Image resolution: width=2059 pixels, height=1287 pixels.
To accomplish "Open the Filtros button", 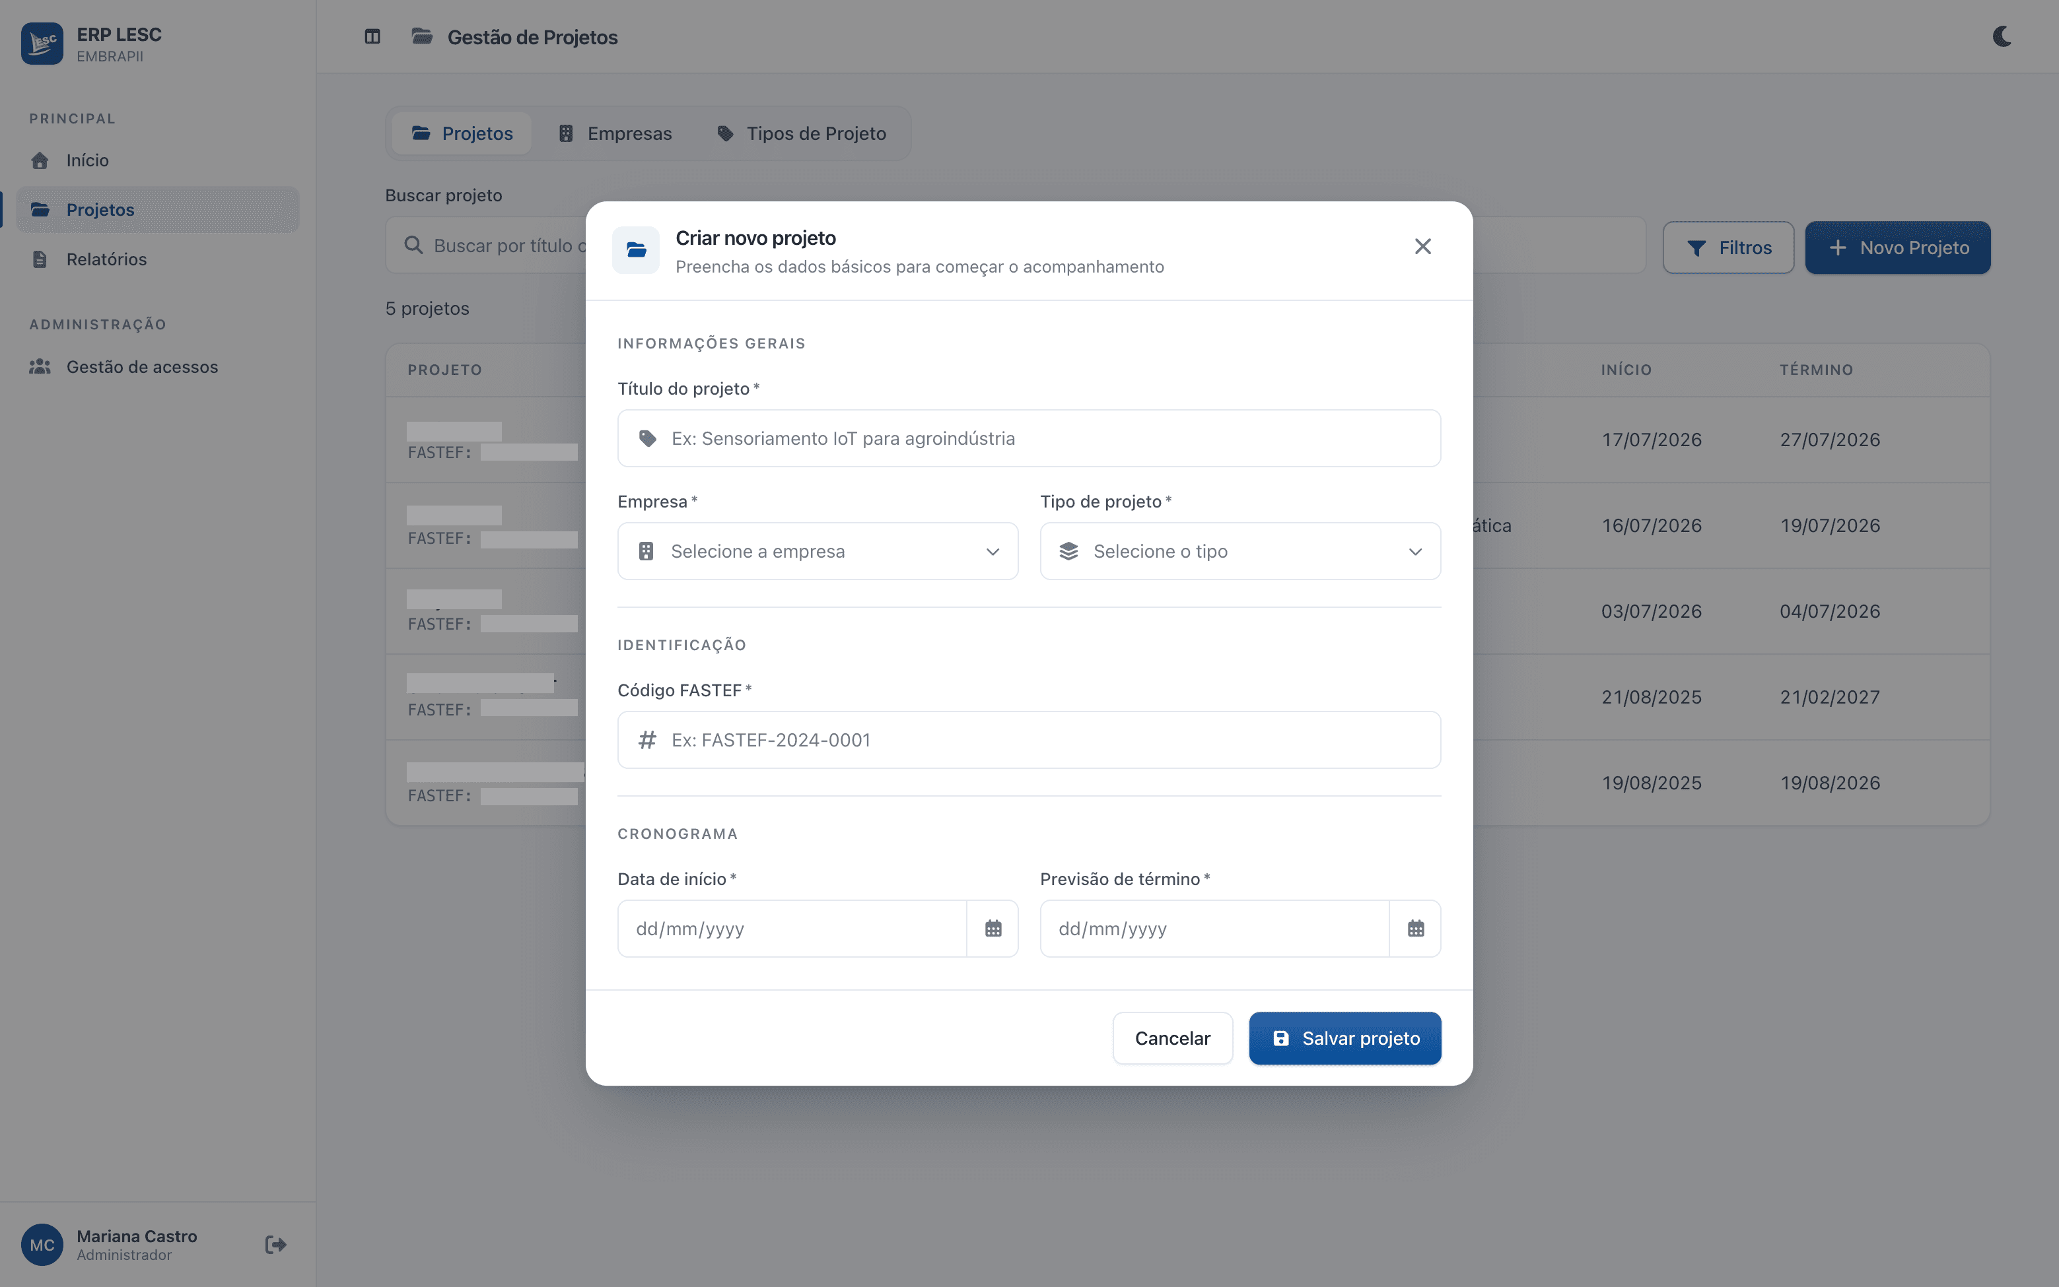I will 1729,247.
